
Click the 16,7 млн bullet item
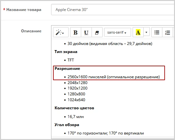pyautogui.click(x=76, y=117)
